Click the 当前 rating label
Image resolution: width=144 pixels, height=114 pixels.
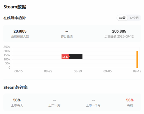click(x=130, y=105)
